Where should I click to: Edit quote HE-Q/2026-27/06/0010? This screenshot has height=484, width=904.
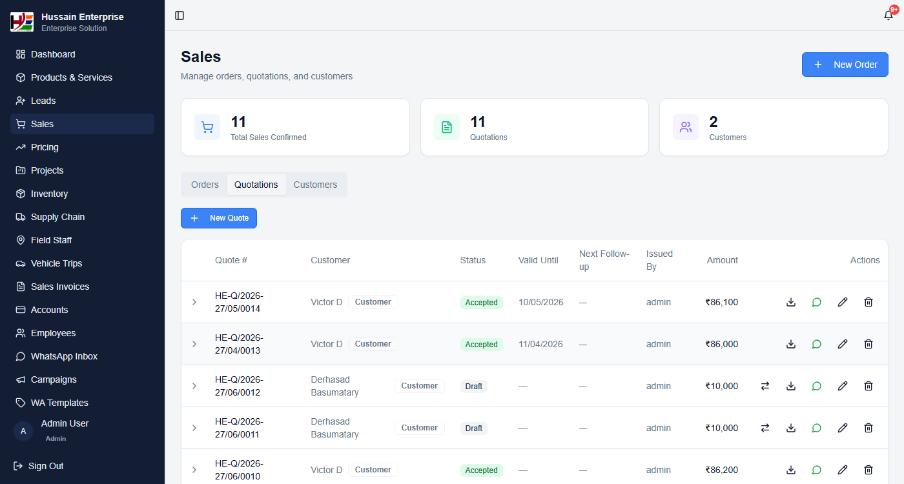coord(843,470)
